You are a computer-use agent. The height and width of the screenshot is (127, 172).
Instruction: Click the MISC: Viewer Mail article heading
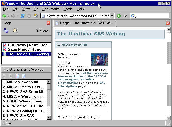click(x=74, y=45)
